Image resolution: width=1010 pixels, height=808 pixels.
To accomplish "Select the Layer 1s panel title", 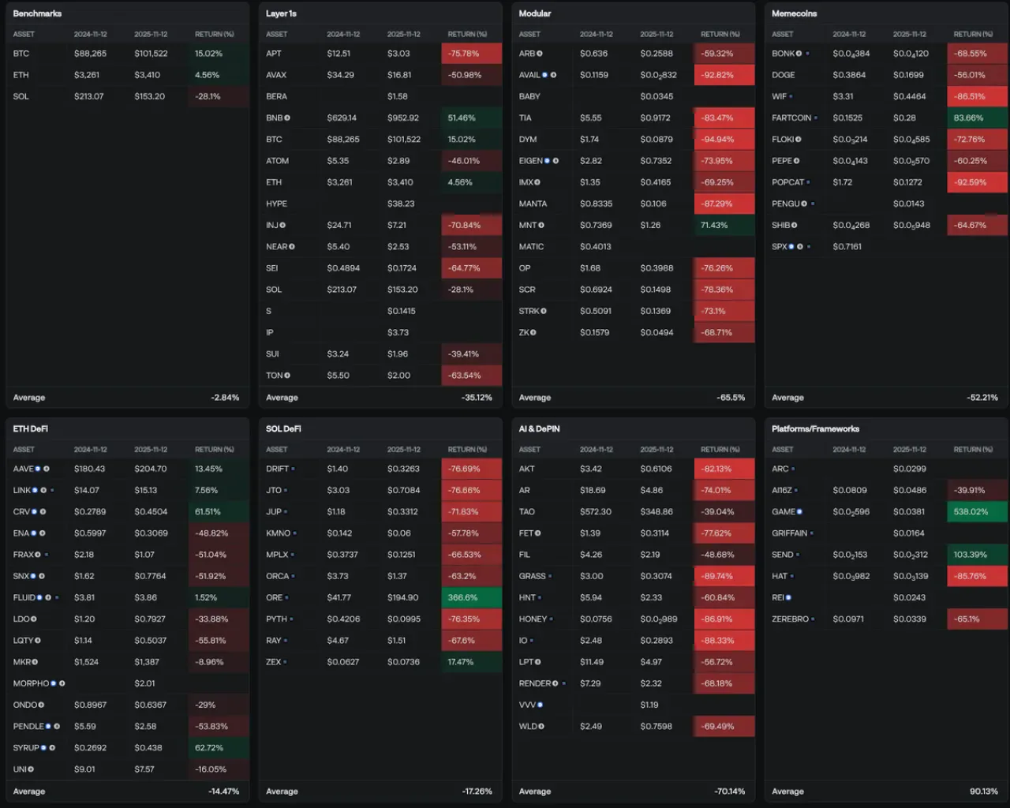I will 281,13.
